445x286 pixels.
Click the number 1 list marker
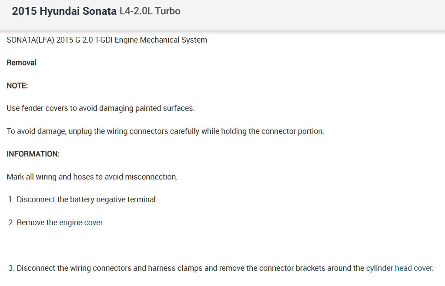click(11, 200)
